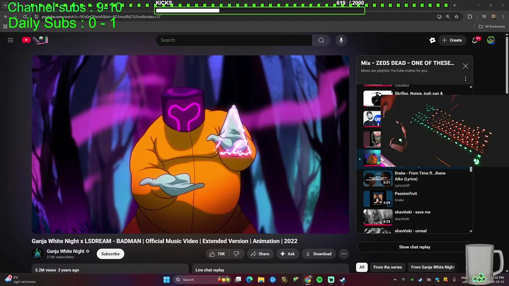Open Chrome profile avatar
This screenshot has width=509, height=286.
click(x=493, y=17)
